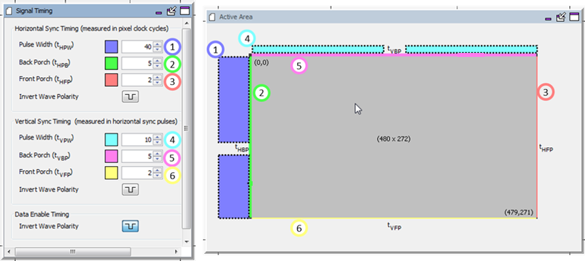
Task: Click the Signal Timing panel document icon
Action: tap(10, 11)
